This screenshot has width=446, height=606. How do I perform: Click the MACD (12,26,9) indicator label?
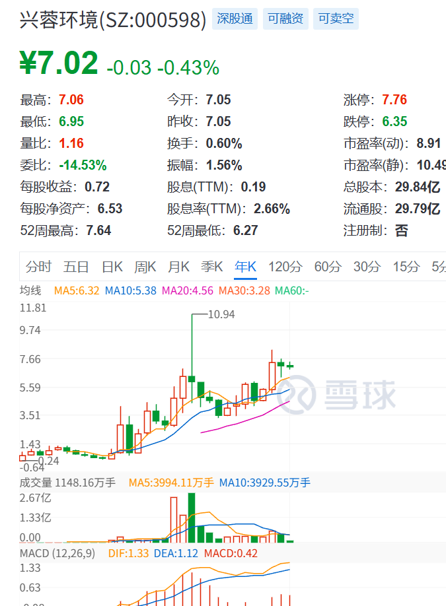[x=57, y=553]
